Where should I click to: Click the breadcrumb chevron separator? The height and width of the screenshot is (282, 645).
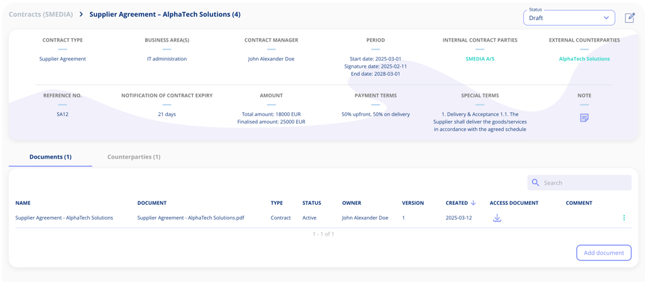pos(81,14)
